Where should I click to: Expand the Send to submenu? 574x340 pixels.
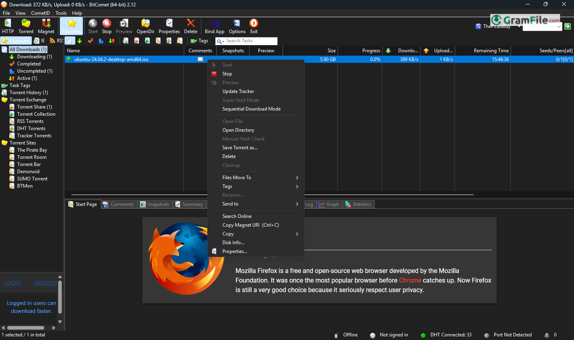256,204
